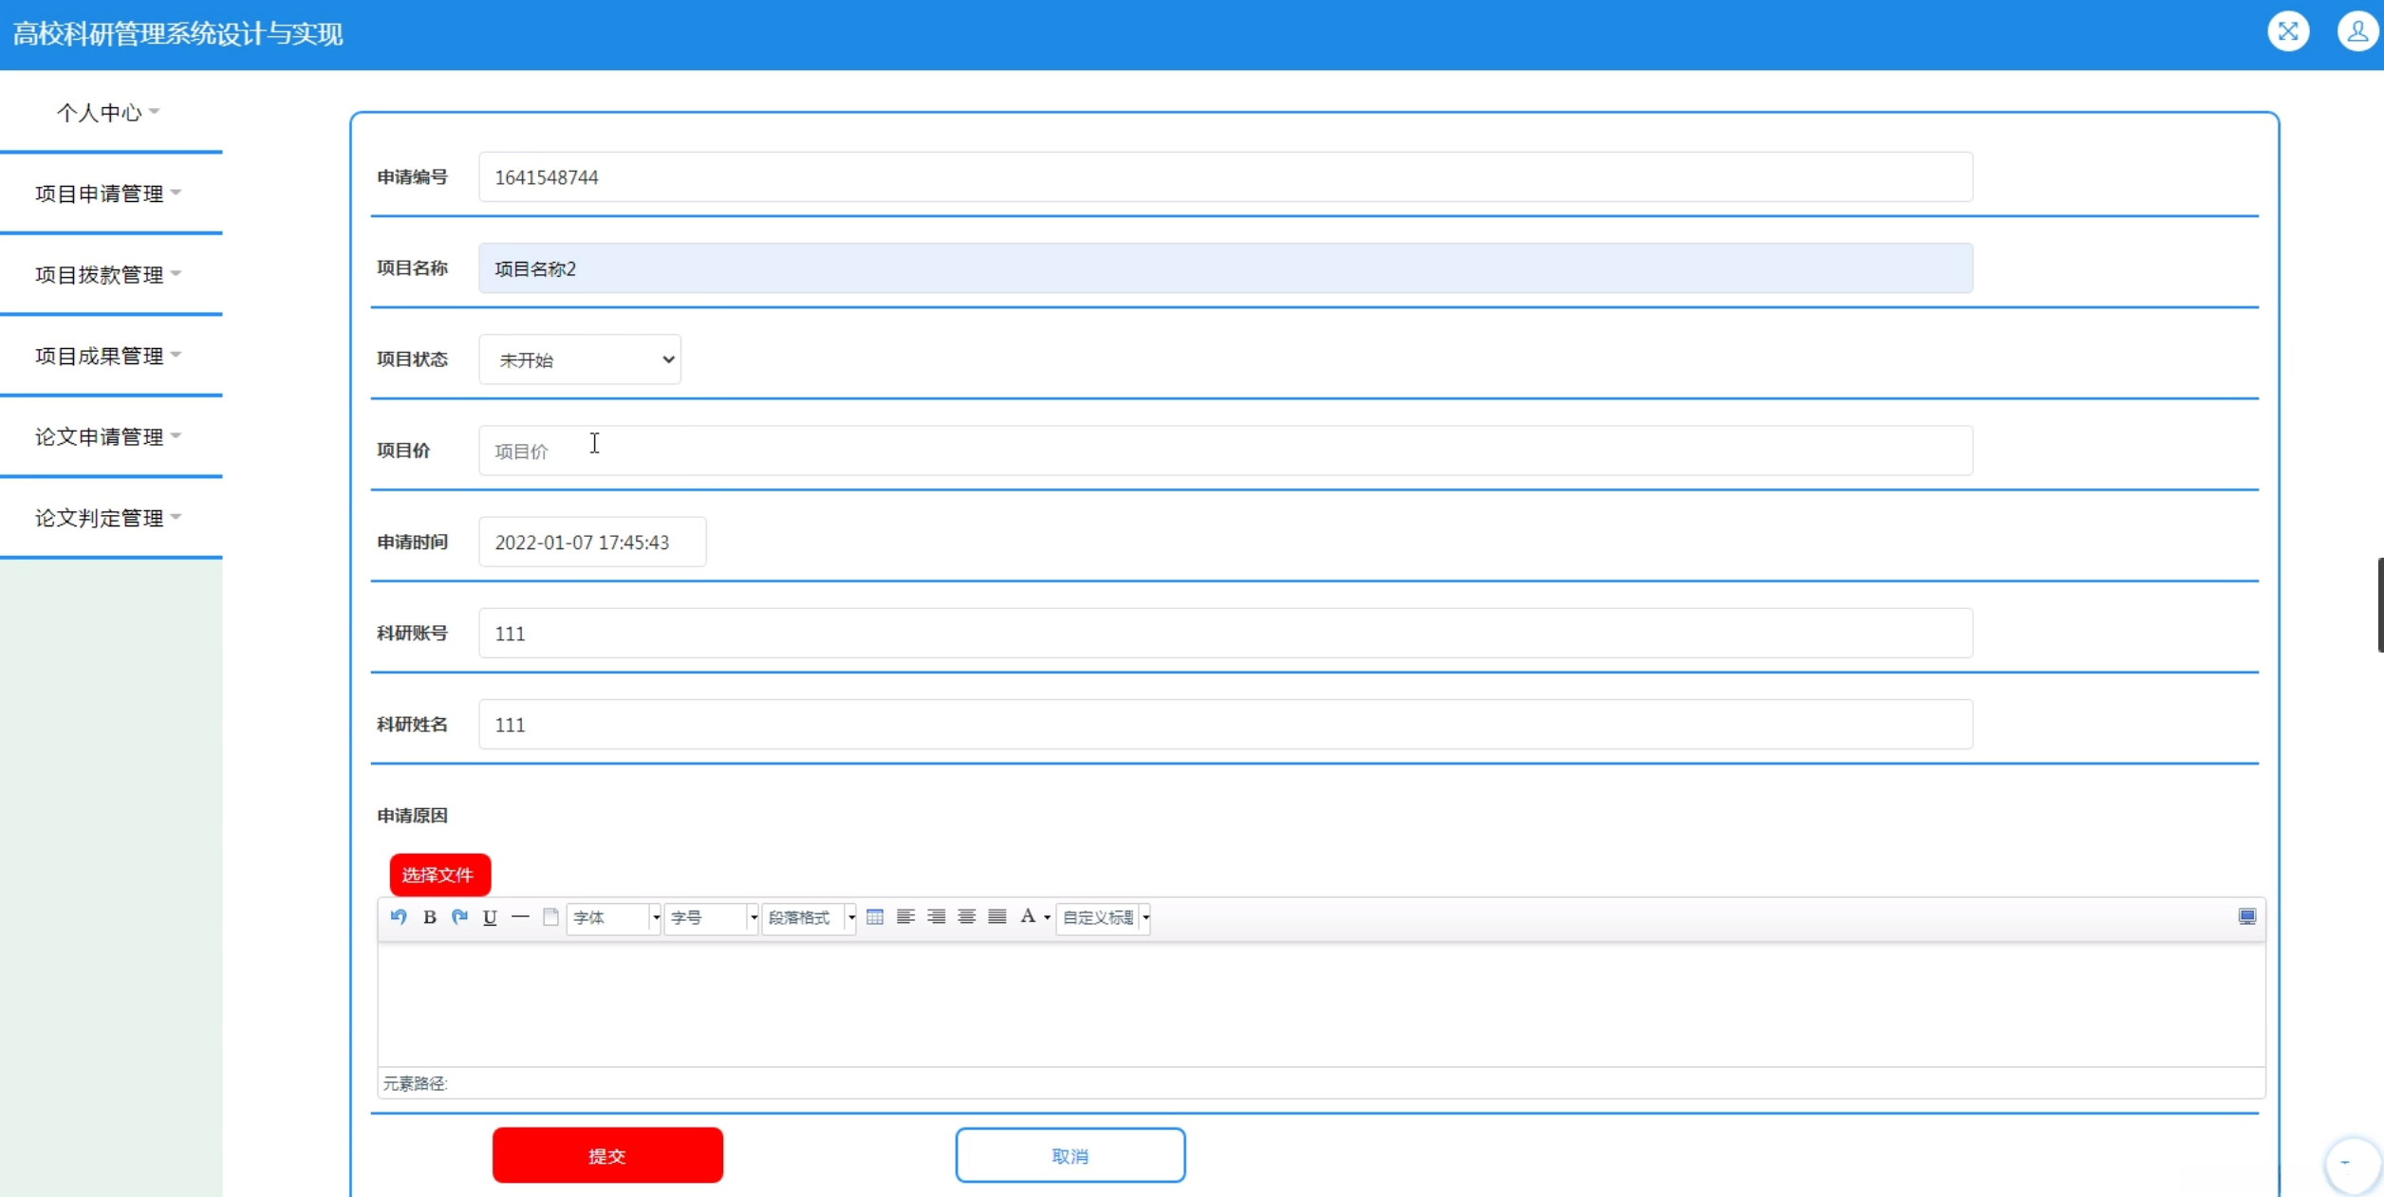Viewport: 2384px width, 1197px height.
Task: Toggle underline formatting in the editor
Action: point(490,917)
